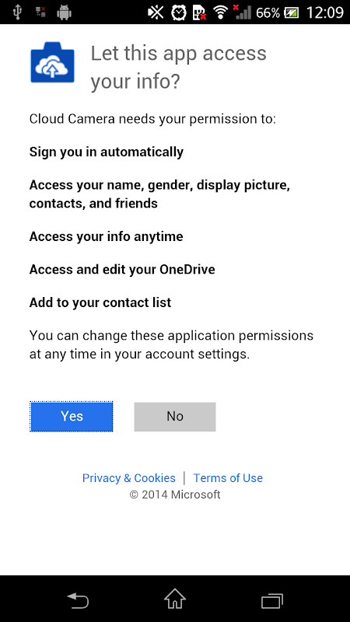The height and width of the screenshot is (622, 350).
Task: Tap the battery indicator icon
Action: [292, 13]
